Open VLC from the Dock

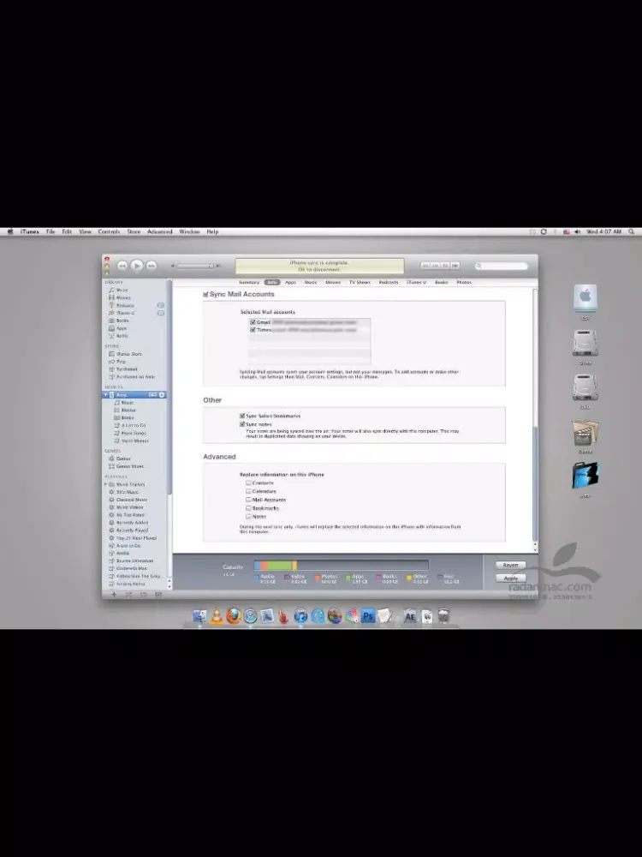coord(217,616)
